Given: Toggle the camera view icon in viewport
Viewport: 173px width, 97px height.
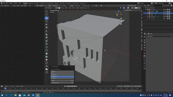Looking at the screenshot, I should point(121,24).
